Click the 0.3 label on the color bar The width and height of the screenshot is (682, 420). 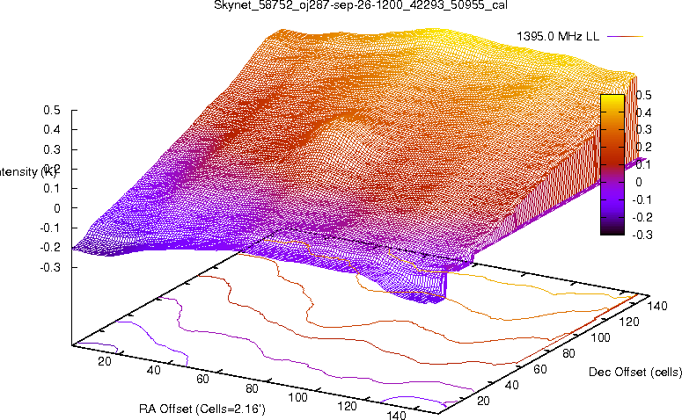[x=644, y=129]
